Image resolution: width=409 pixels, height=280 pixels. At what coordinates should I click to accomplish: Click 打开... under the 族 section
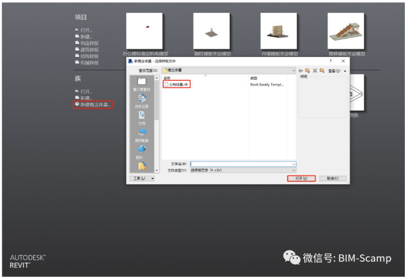[86, 92]
